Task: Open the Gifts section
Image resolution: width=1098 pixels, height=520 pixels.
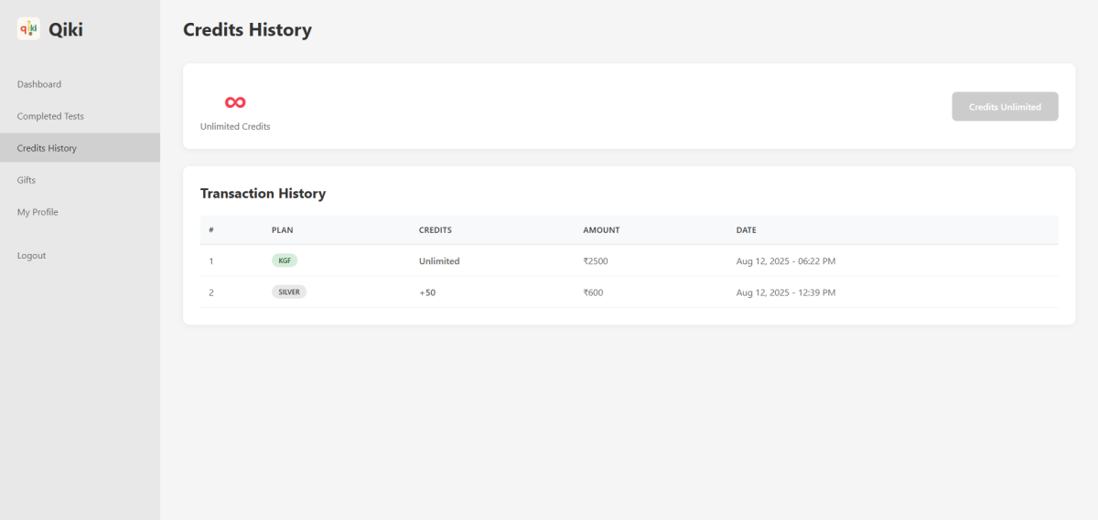Action: 27,180
